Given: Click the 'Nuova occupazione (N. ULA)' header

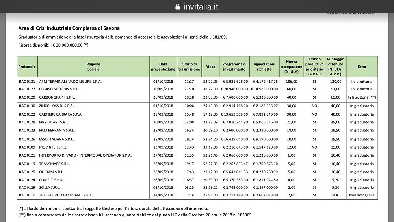Looking at the screenshot, I should pos(292,67).
